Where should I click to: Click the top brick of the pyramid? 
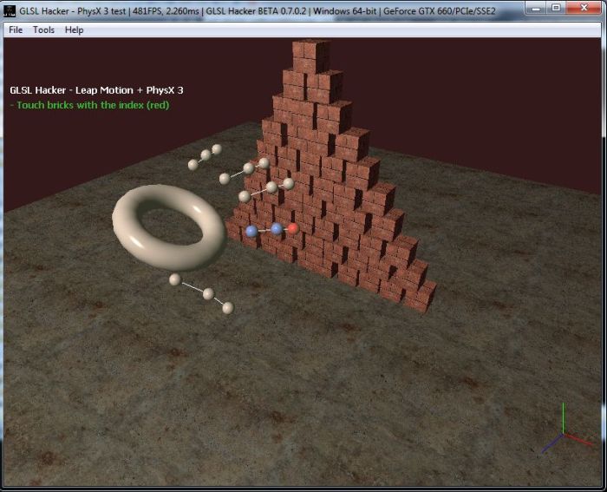[310, 55]
